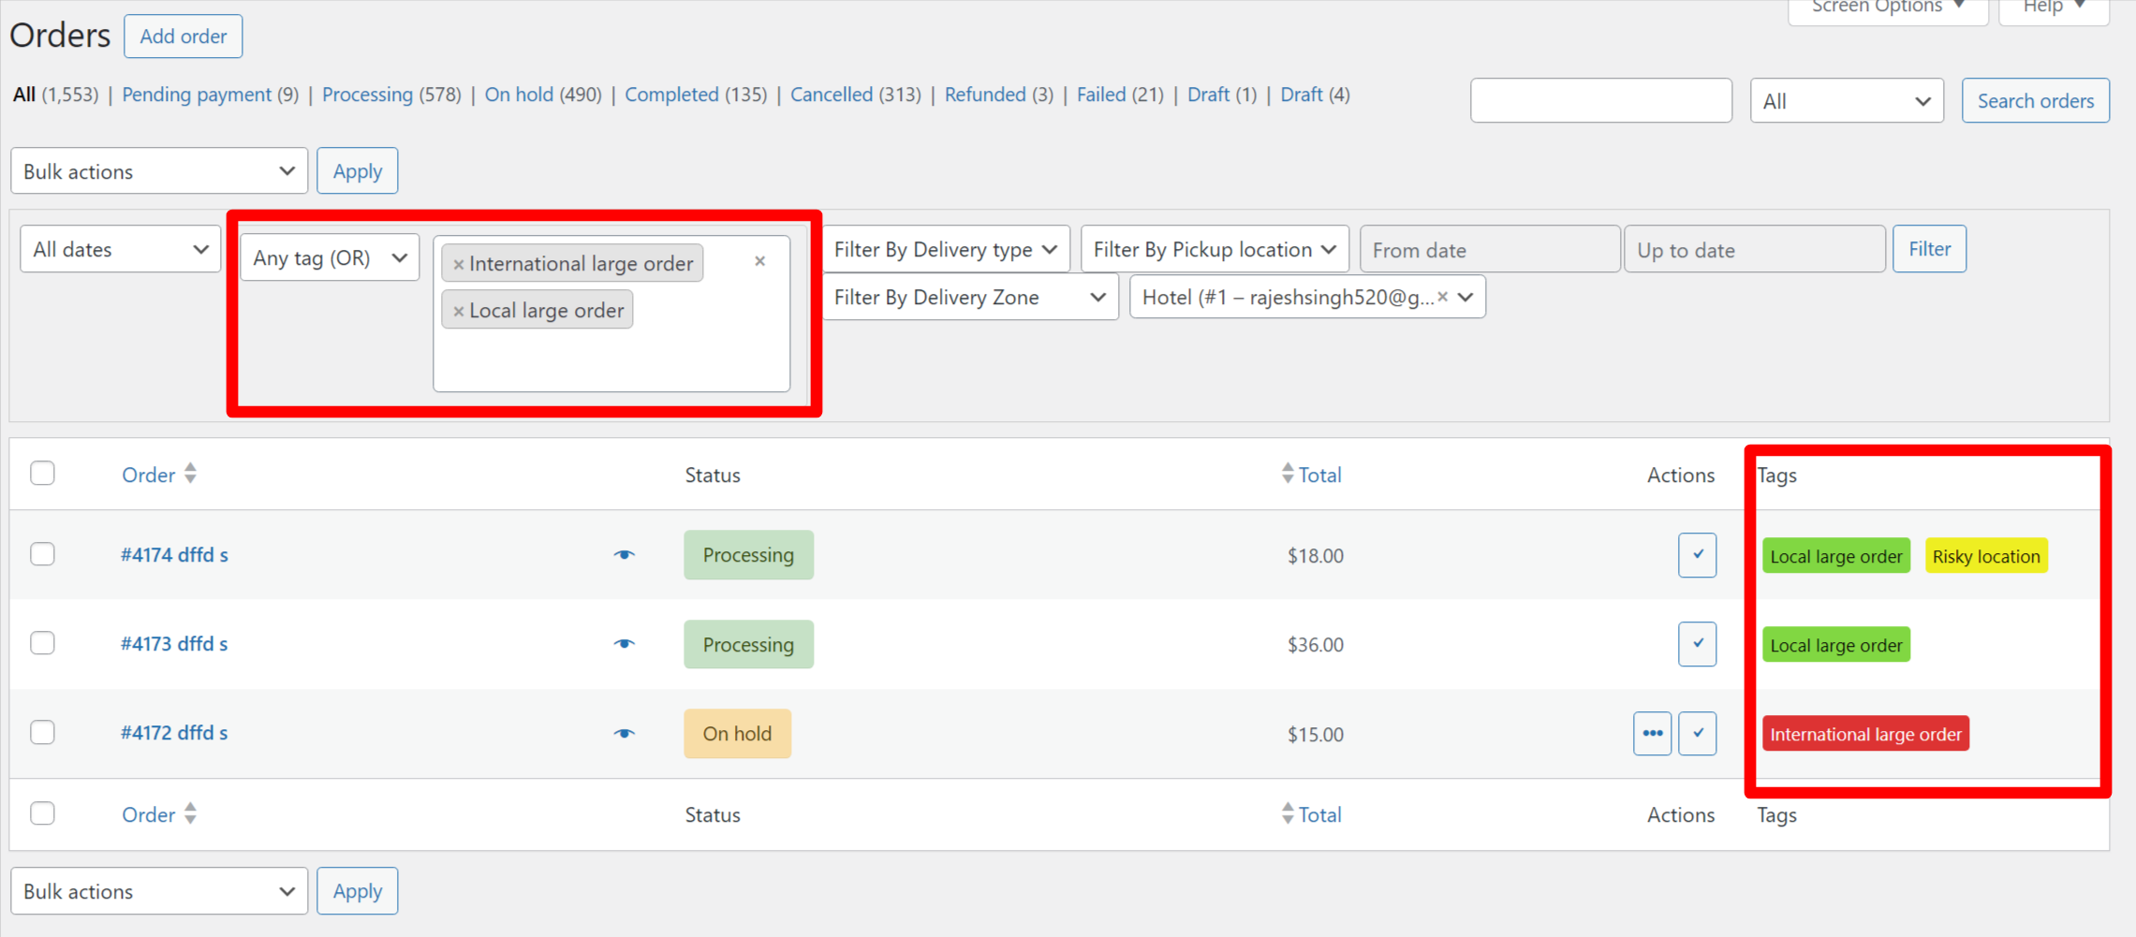
Task: Remove the International large order tag chip
Action: click(x=458, y=265)
